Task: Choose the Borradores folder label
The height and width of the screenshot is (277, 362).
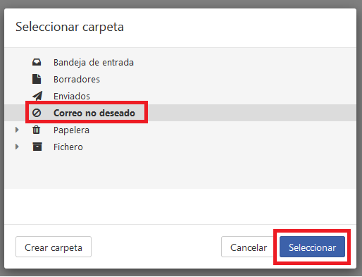Action: click(77, 80)
